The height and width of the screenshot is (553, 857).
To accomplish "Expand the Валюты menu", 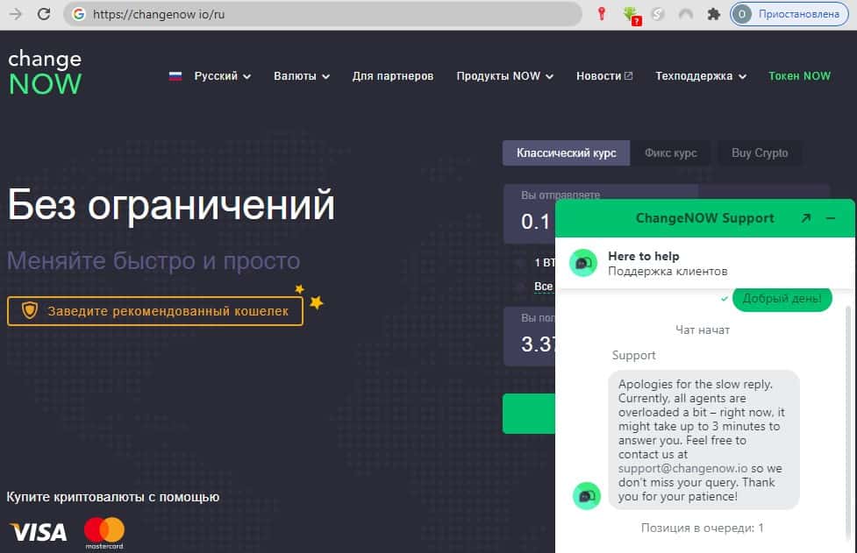I will (x=302, y=76).
